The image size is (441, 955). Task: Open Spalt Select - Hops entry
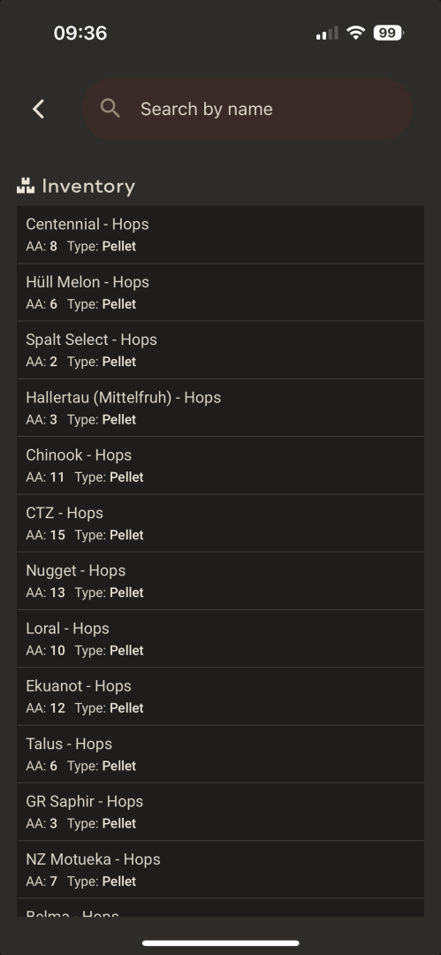[221, 350]
